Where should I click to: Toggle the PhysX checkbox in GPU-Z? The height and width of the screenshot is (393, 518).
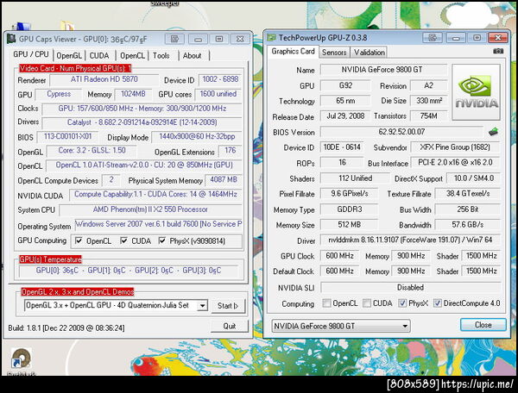[x=402, y=303]
